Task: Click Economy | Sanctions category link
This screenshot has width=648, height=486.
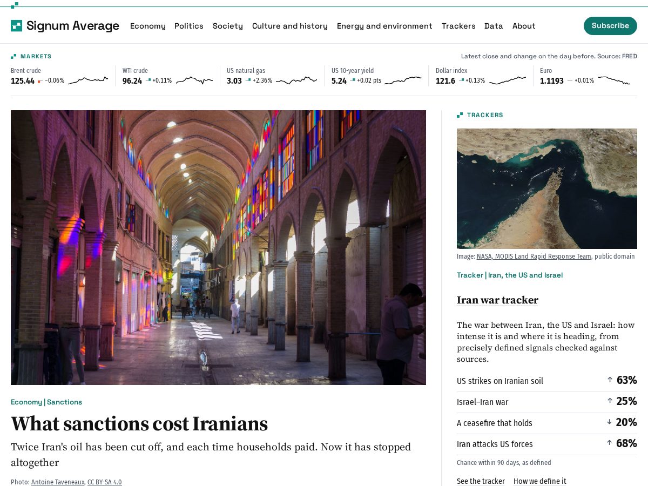Action: click(46, 402)
